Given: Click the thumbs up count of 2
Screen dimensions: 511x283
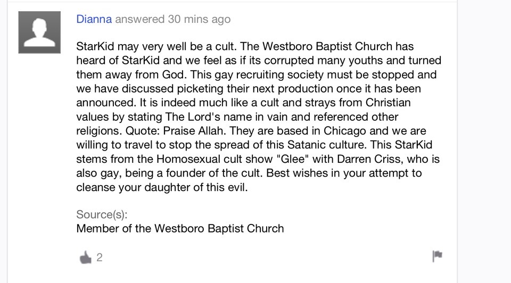Looking at the screenshot, I should click(x=100, y=257).
